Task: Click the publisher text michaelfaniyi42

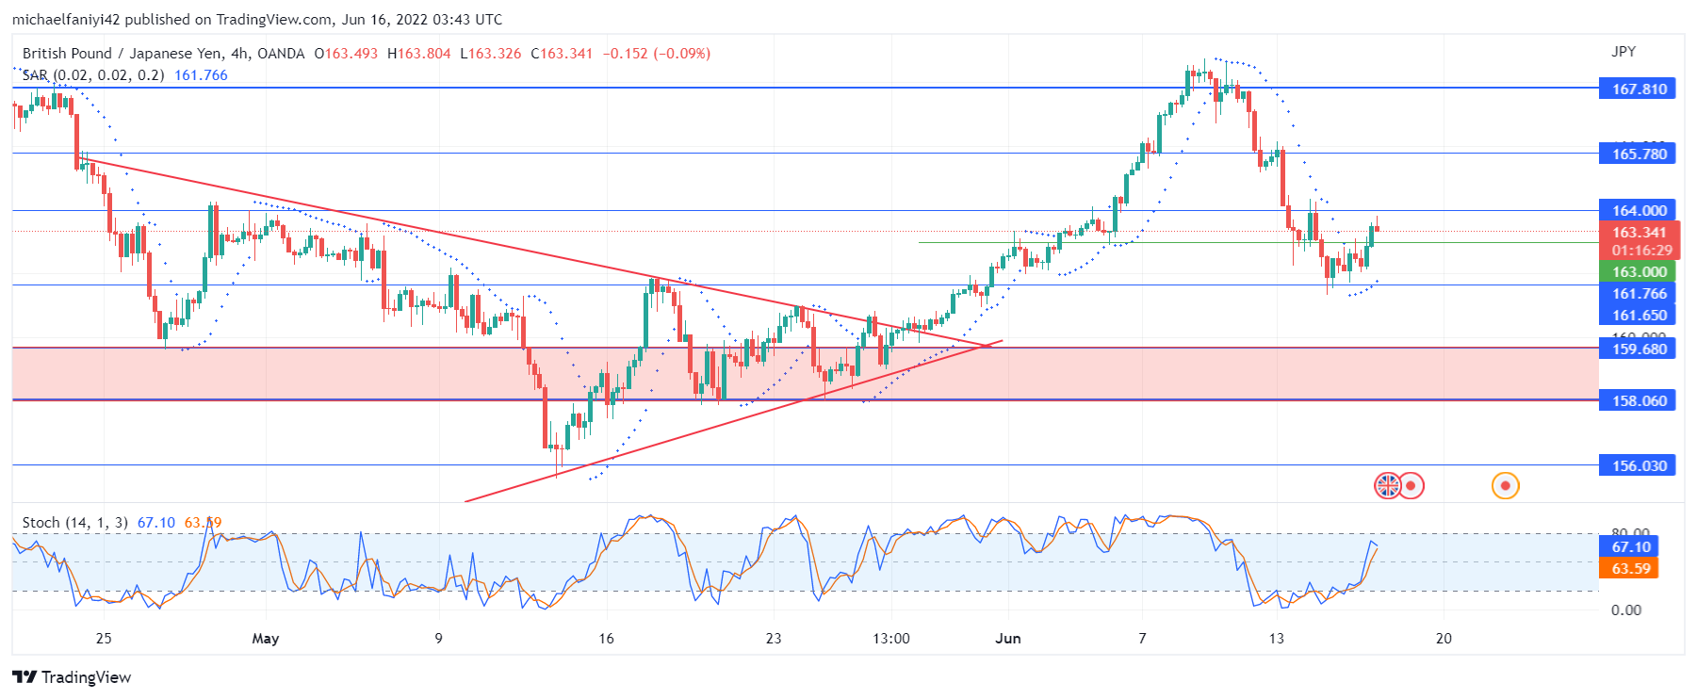Action: (66, 20)
